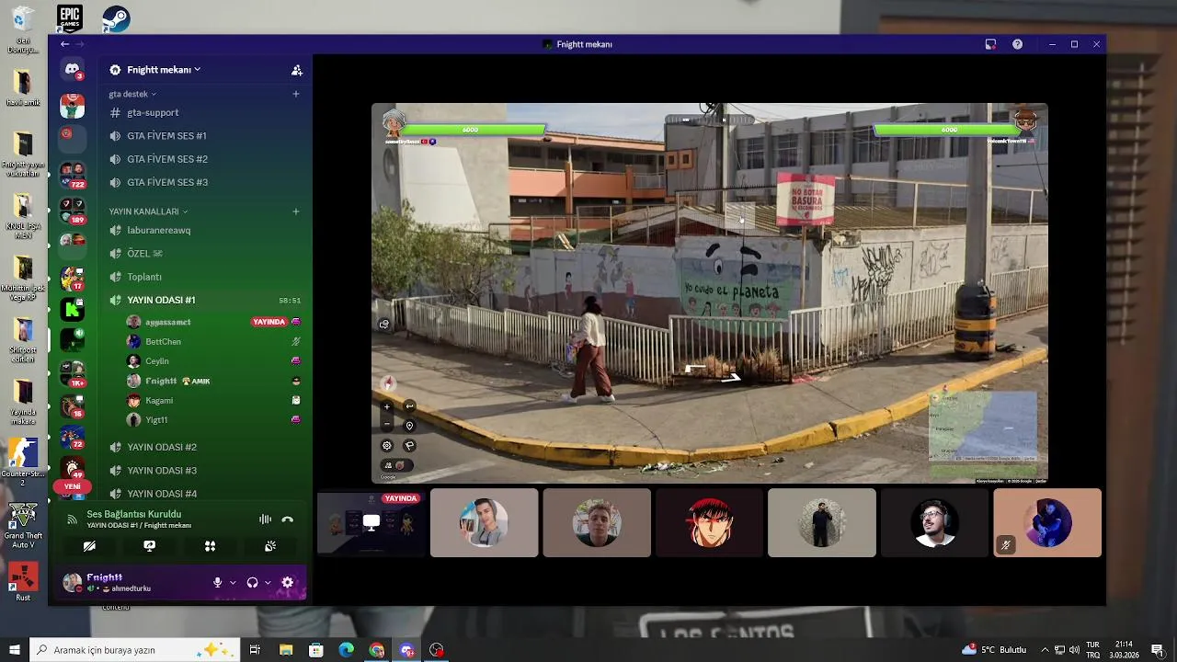Click the YAYINDA live badge next to aggassamet

(269, 322)
